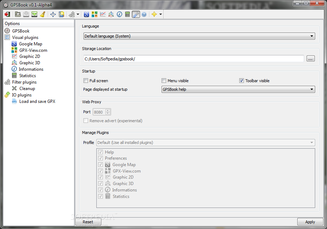
Task: Open the Page displayed at startup dropdown
Action: point(238,89)
